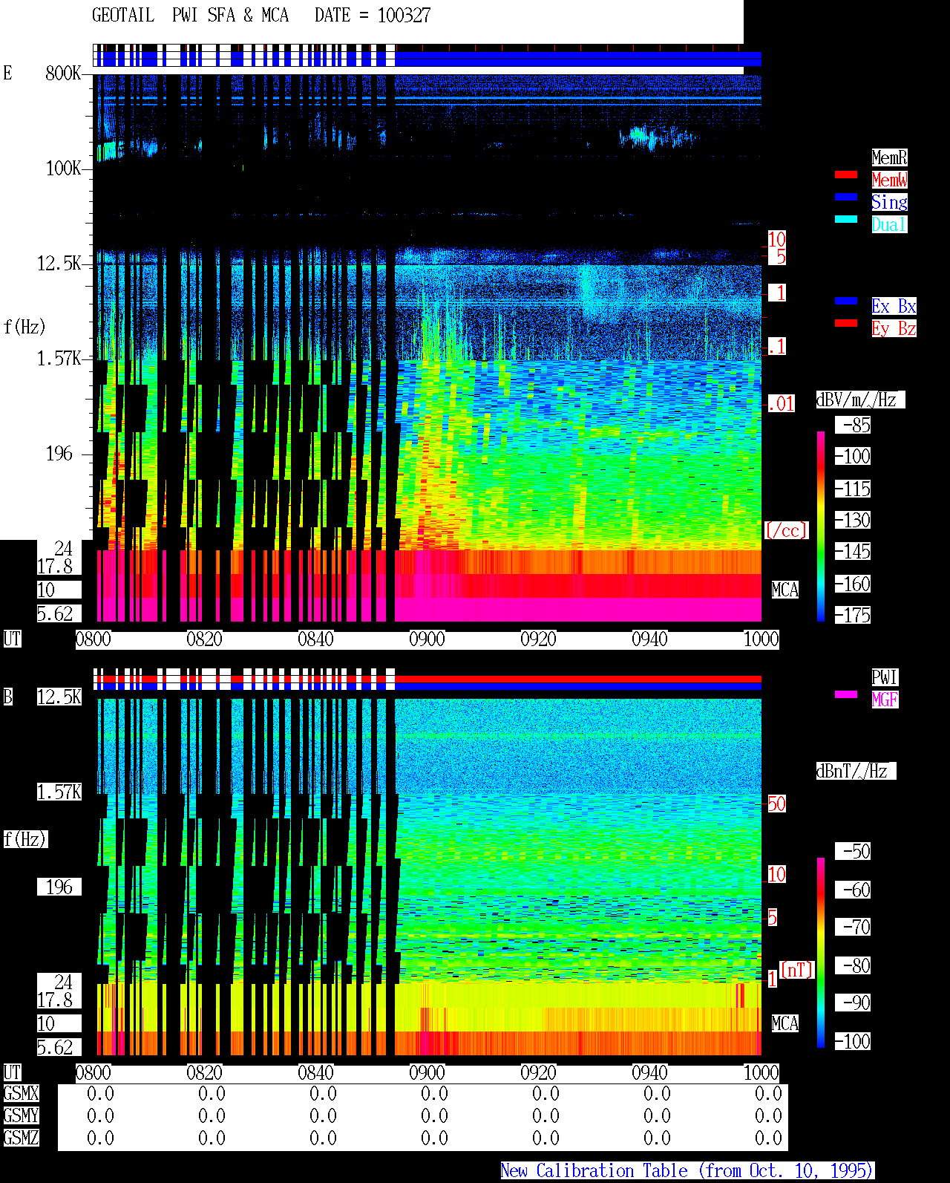950x1183 pixels.
Task: Click the cyan Dual legend swatch
Action: tap(846, 219)
